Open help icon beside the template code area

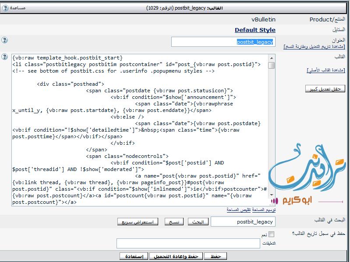pyautogui.click(x=4, y=57)
